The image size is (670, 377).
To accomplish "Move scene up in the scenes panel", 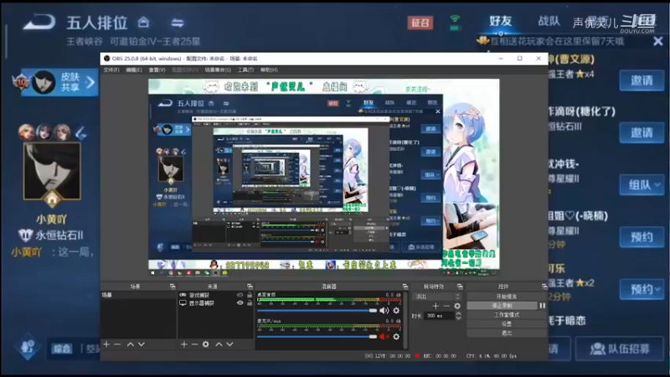I will click(131, 344).
